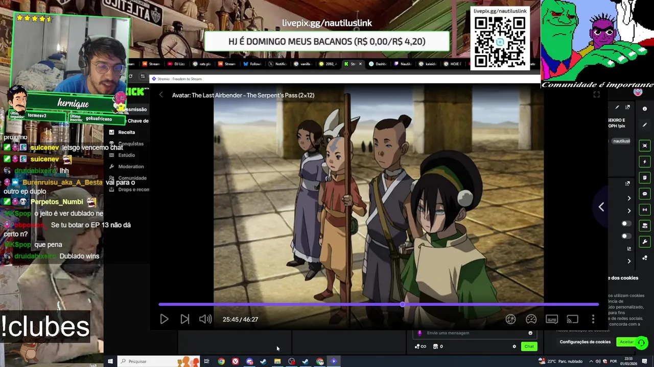Click the wrench tools icon in Kick sidebar
654x367 pixels.
pyautogui.click(x=645, y=242)
